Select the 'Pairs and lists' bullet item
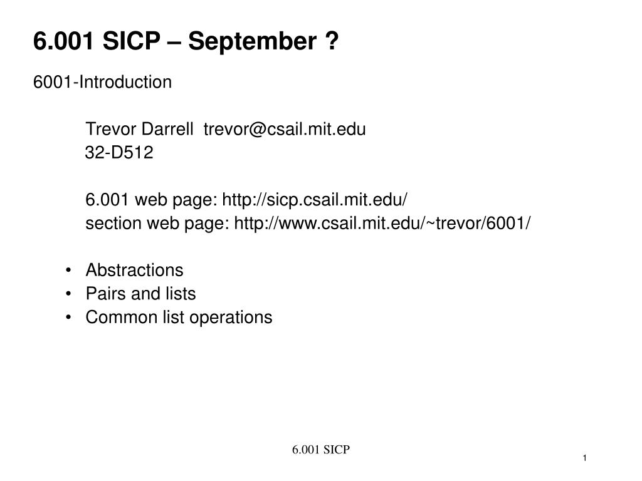 click(x=141, y=294)
